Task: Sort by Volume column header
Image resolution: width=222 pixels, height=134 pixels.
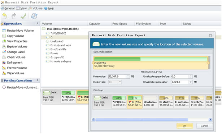Action: 64,24
